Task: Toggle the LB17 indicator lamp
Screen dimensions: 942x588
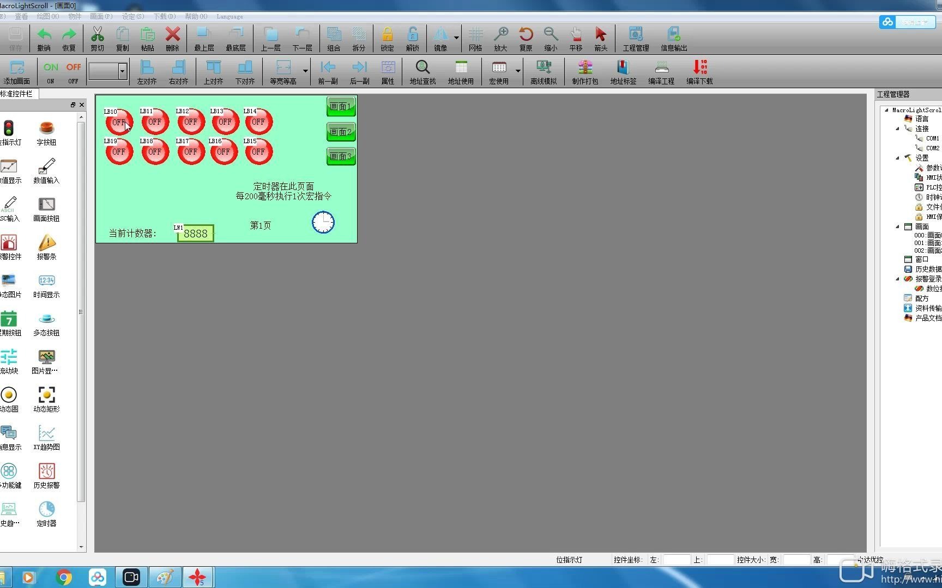Action: [x=191, y=152]
